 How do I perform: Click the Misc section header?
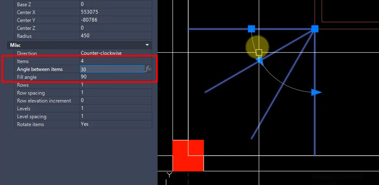click(x=80, y=45)
